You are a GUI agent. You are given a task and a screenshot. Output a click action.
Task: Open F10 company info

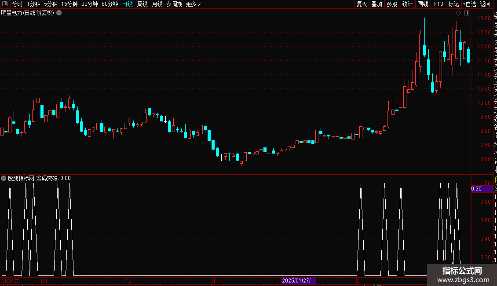[439, 4]
